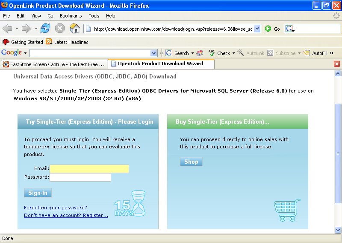Viewport: 342px width, 243px height.
Task: Click the scrollbar up arrow
Action: pyautogui.click(x=338, y=74)
